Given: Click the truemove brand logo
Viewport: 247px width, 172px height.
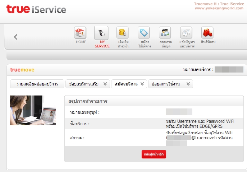Looking at the screenshot, I should [22, 70].
